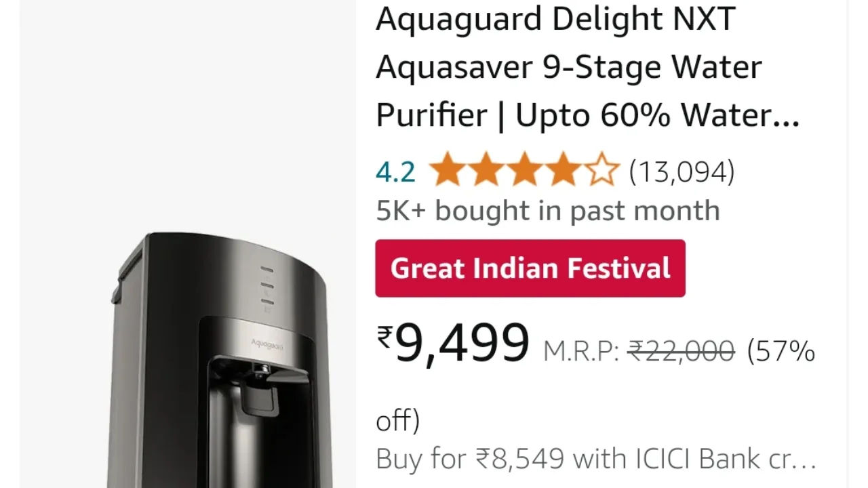This screenshot has height=488, width=868.
Task: Click the 5K+ bought in past month text
Action: [548, 211]
